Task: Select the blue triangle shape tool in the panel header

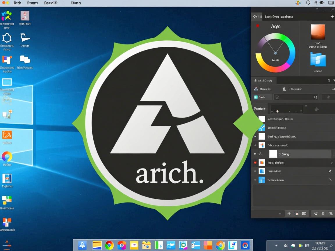Action: (x=255, y=89)
